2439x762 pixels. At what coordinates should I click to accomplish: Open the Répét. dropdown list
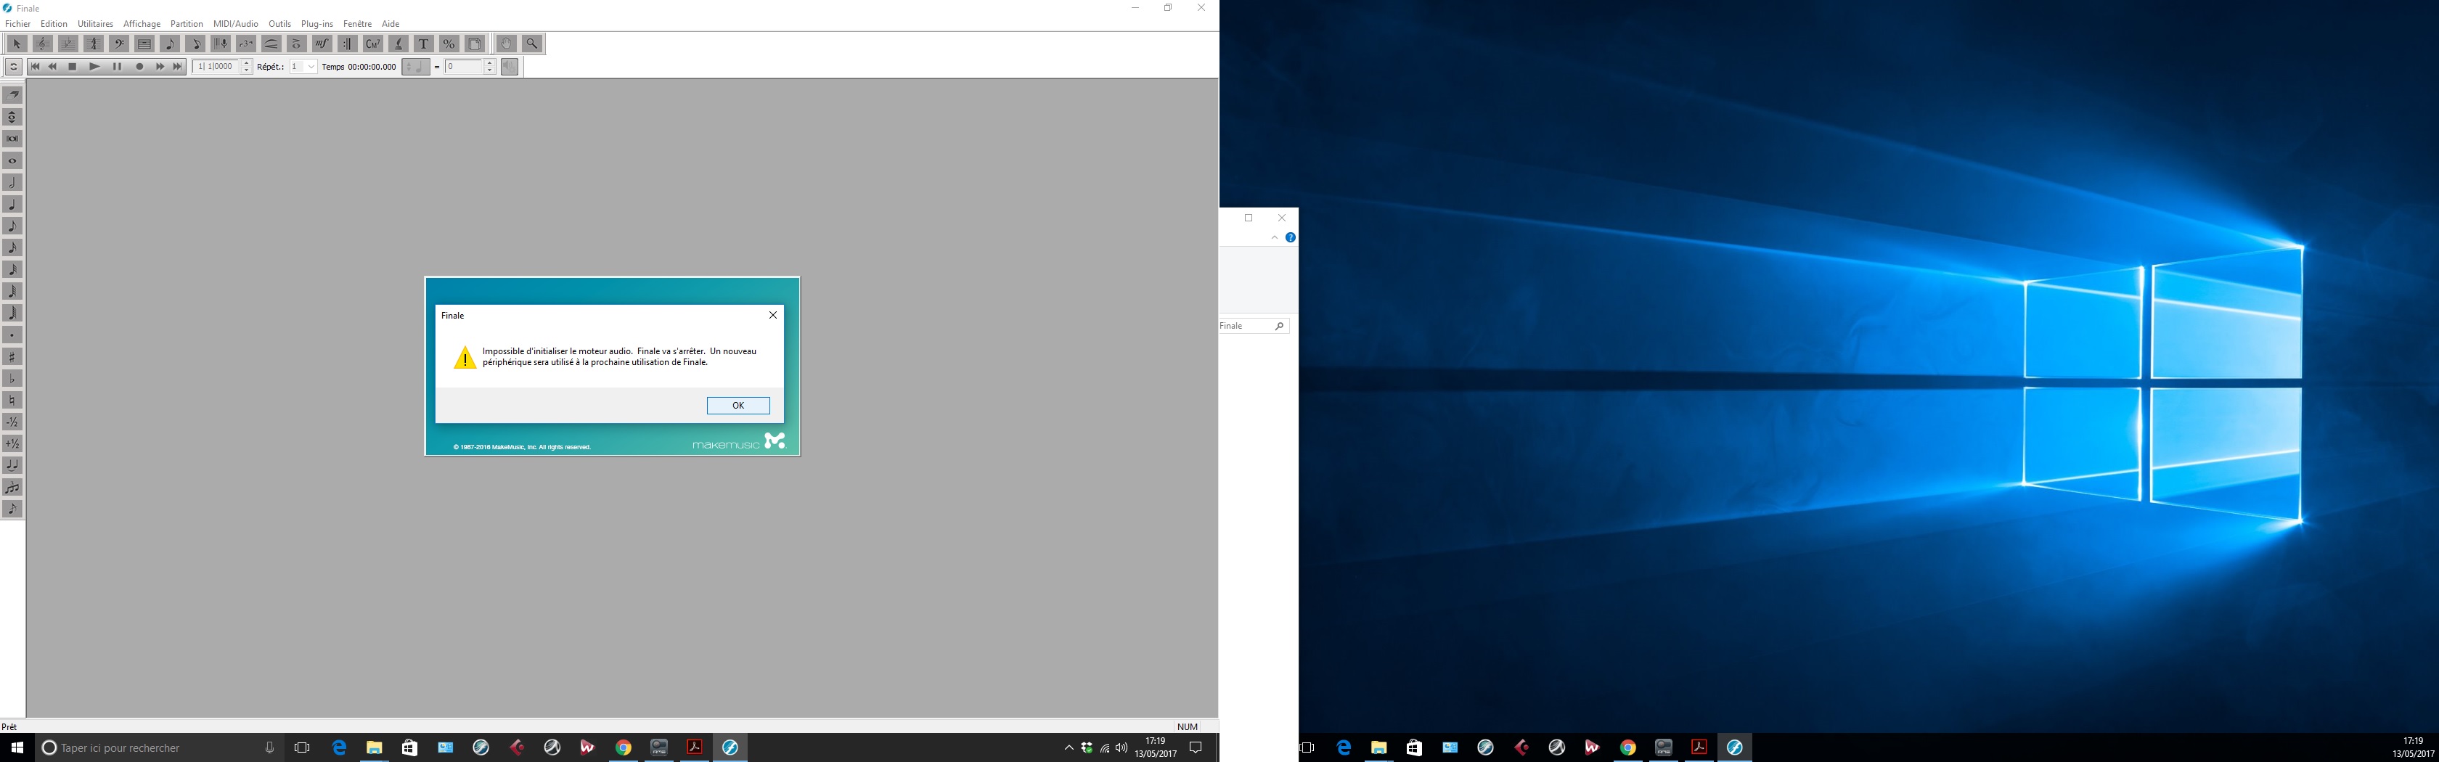coord(311,67)
